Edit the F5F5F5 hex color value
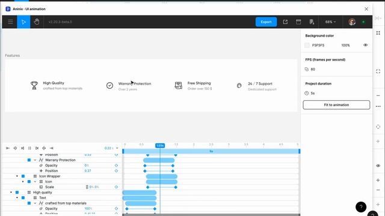The height and width of the screenshot is (216, 385). [x=318, y=46]
